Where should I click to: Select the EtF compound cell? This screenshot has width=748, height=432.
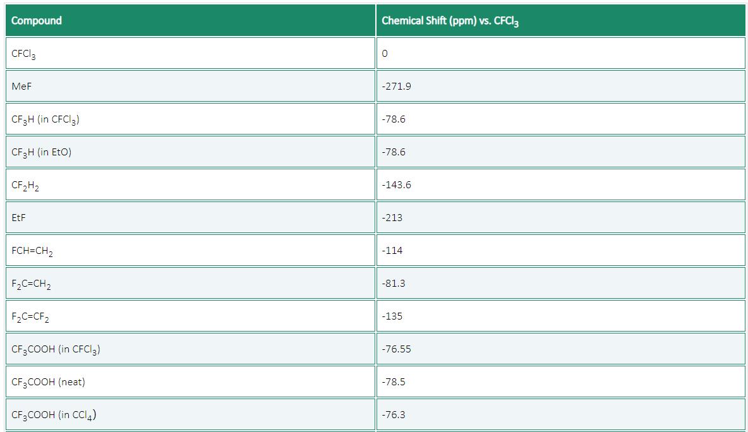tap(190, 217)
